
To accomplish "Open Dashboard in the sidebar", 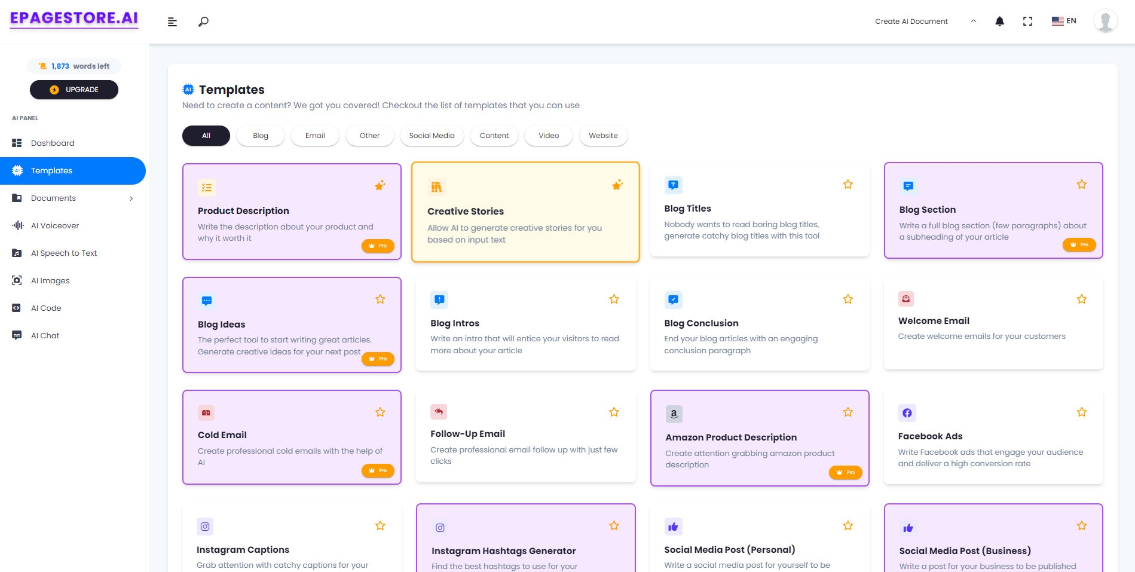I will (73, 143).
